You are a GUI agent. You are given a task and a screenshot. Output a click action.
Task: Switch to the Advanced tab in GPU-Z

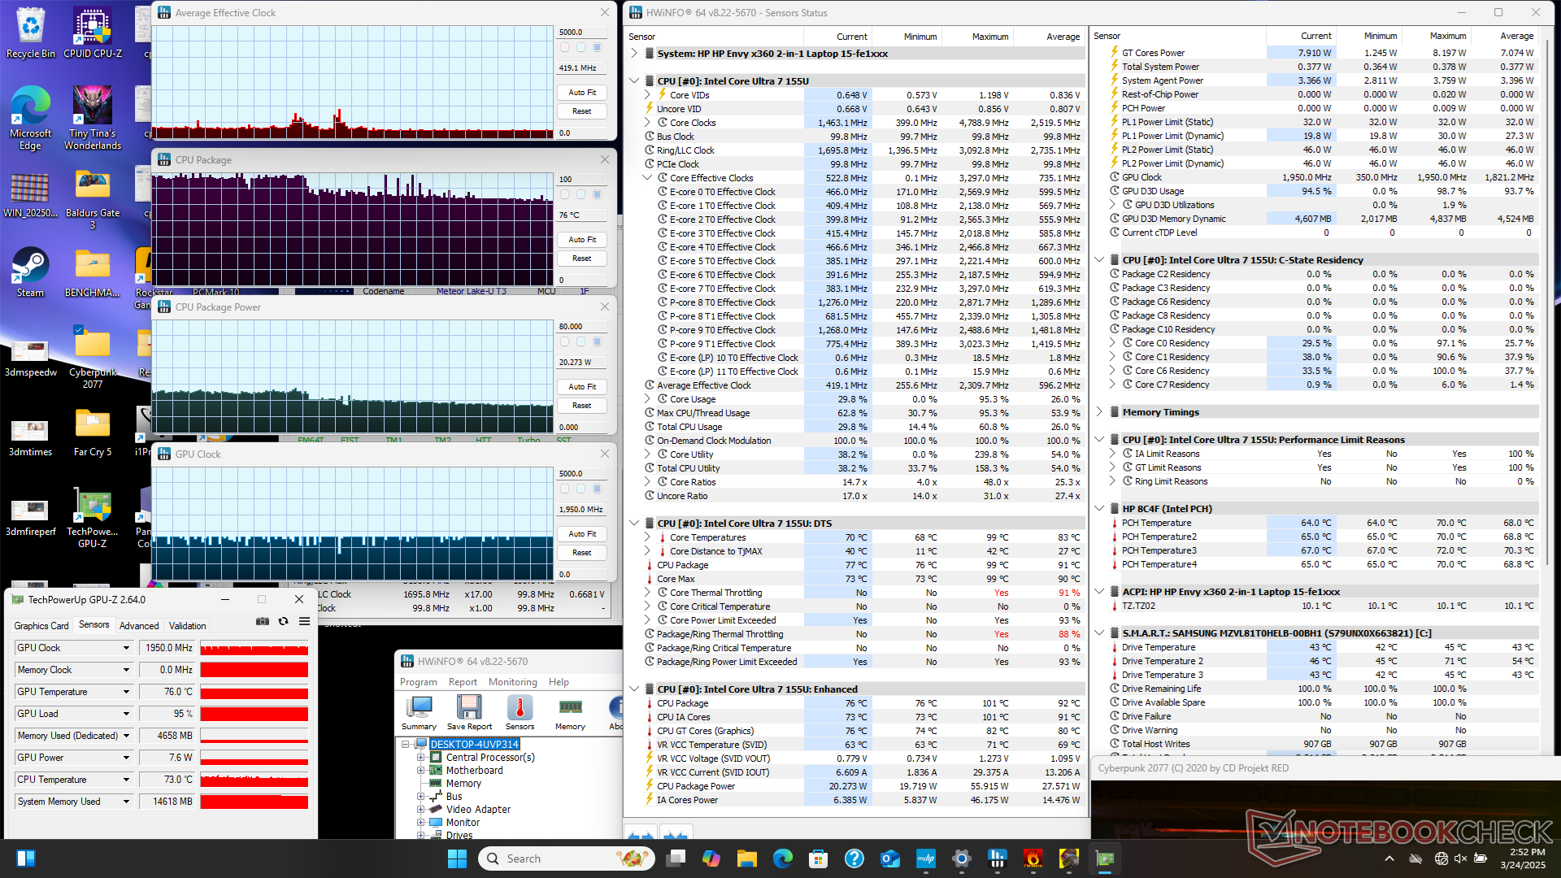139,626
